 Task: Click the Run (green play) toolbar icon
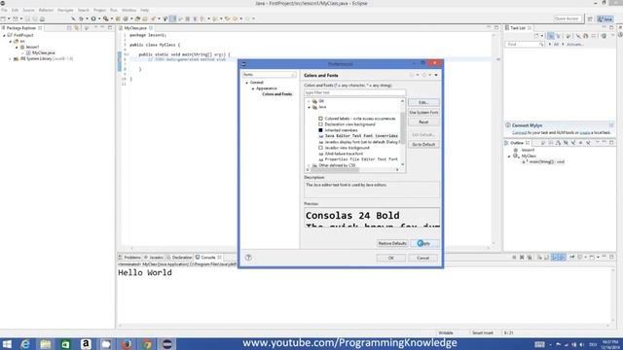tap(93, 18)
